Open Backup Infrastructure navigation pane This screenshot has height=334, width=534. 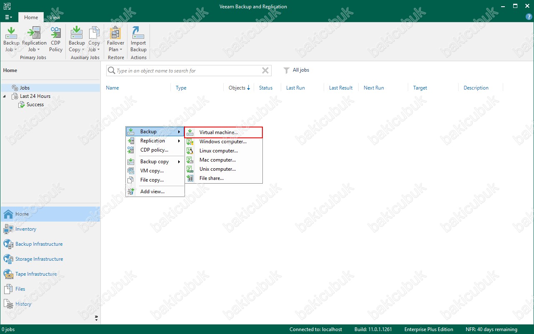click(50, 244)
